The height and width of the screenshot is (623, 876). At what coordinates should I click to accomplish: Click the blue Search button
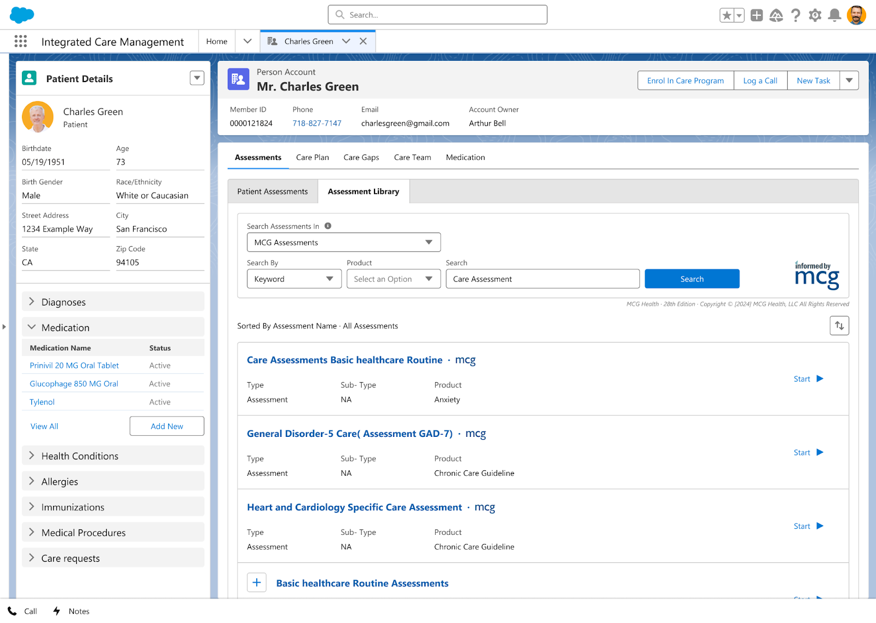(x=692, y=279)
